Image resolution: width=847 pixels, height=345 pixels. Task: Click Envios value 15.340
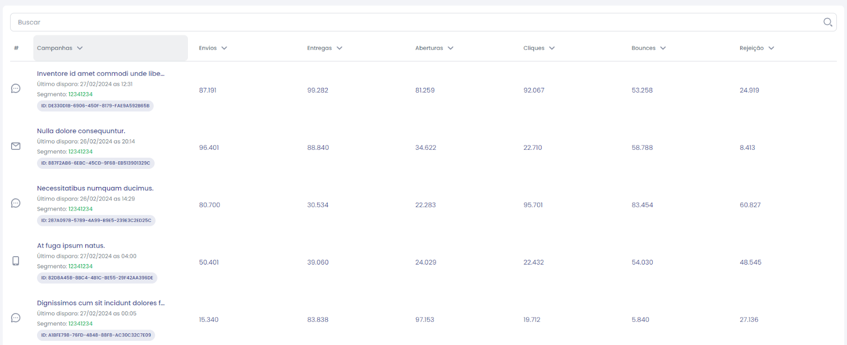point(209,320)
